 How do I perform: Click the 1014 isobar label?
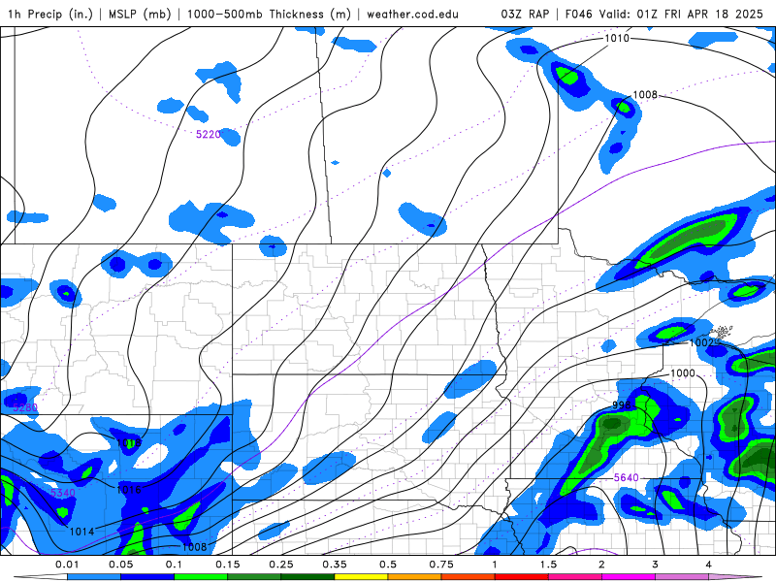click(x=81, y=532)
